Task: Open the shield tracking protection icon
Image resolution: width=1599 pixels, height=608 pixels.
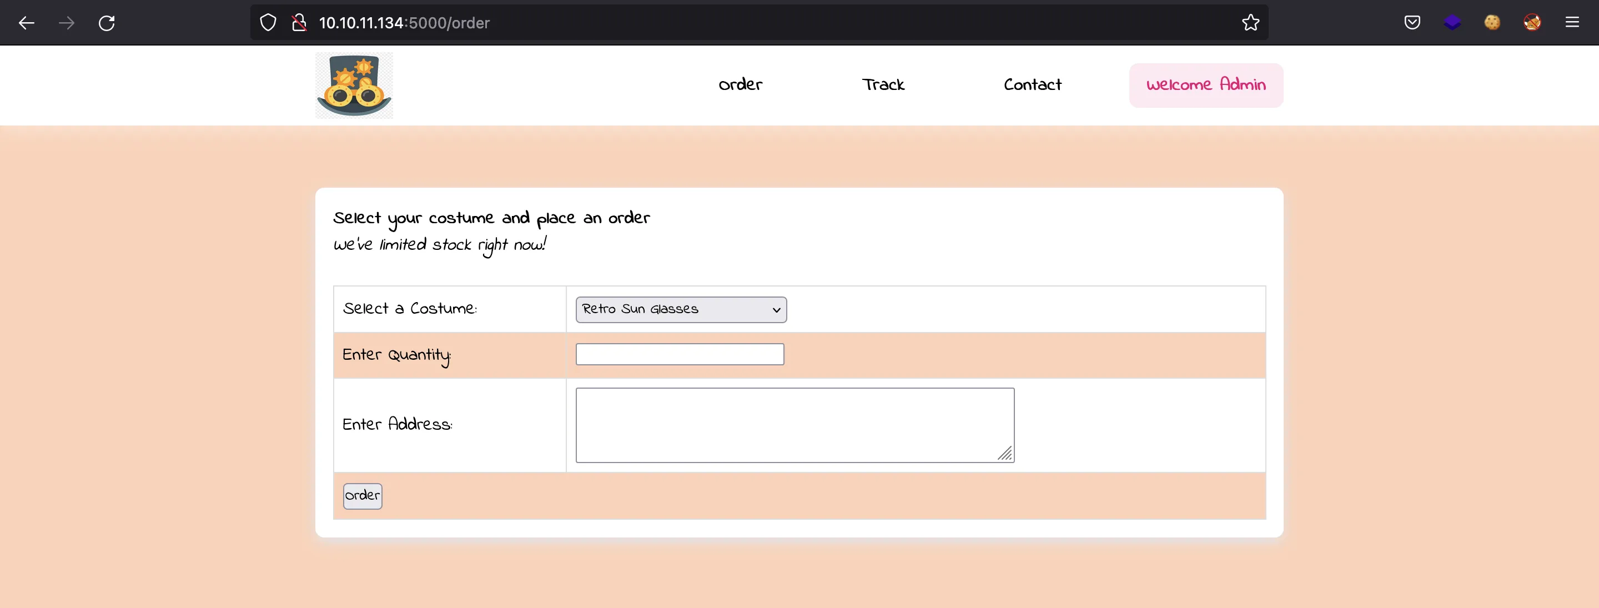Action: (x=268, y=23)
